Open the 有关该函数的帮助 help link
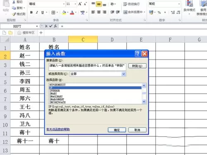The height and width of the screenshot is (155, 207). click(58, 129)
